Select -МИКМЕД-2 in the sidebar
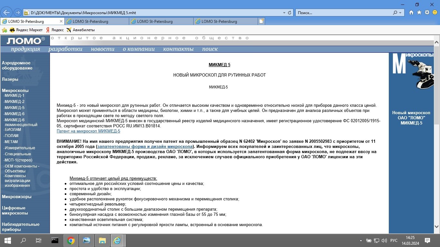440x247 pixels. point(14,102)
